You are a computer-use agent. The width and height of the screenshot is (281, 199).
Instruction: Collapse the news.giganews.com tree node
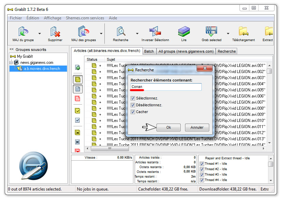(11, 62)
